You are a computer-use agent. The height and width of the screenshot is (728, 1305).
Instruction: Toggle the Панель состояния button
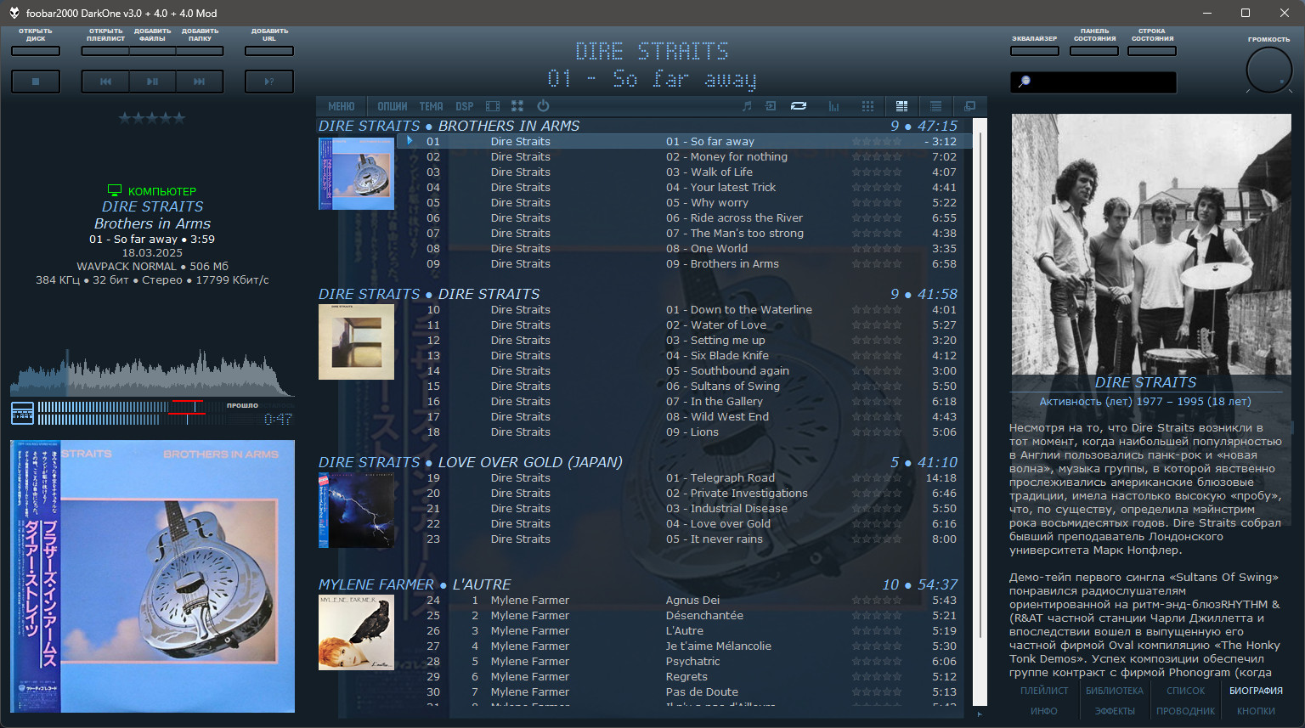(x=1094, y=51)
